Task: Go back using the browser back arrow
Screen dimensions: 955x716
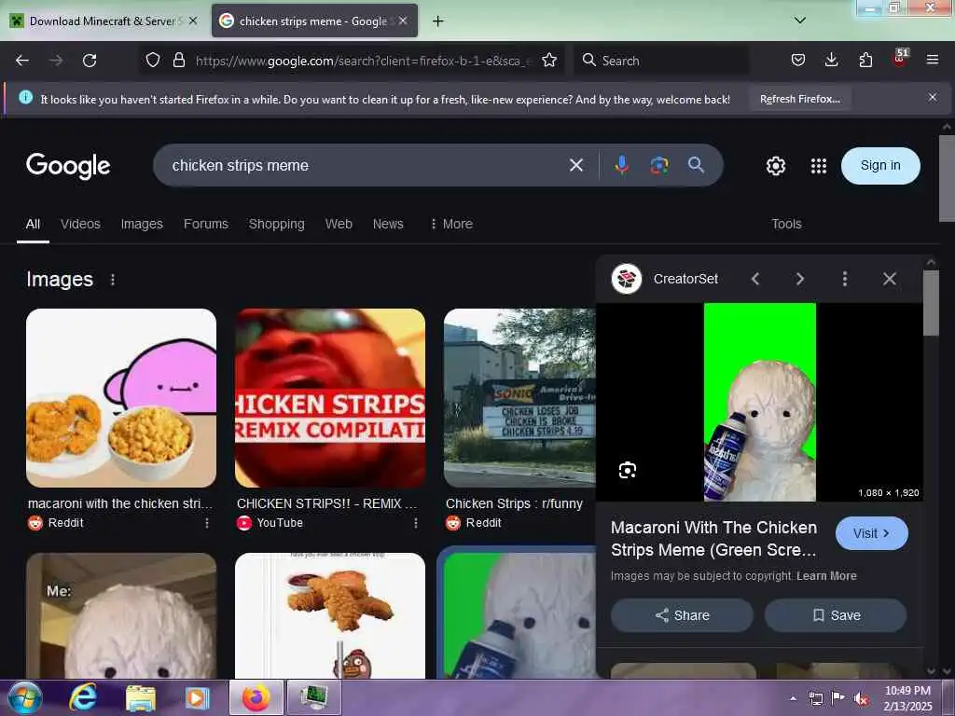Action: pyautogui.click(x=22, y=61)
